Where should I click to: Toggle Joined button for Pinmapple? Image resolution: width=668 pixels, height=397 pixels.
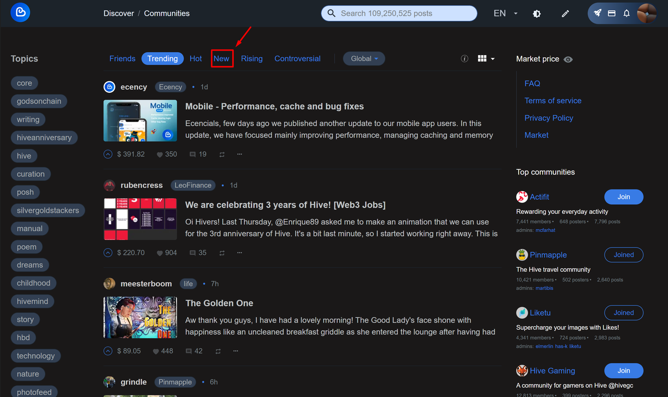pyautogui.click(x=624, y=255)
